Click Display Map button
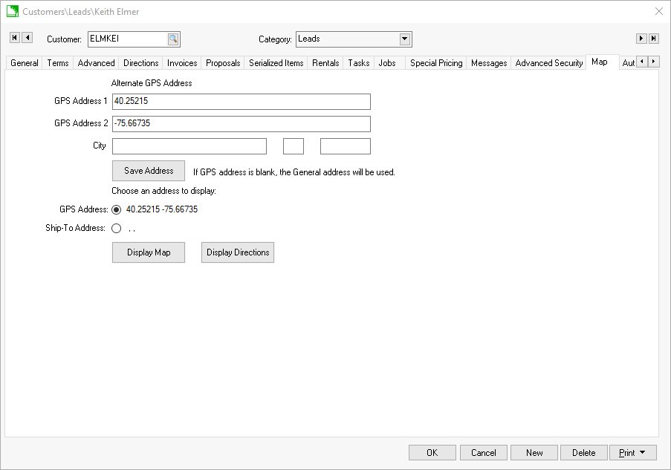Image resolution: width=671 pixels, height=470 pixels. coord(149,252)
